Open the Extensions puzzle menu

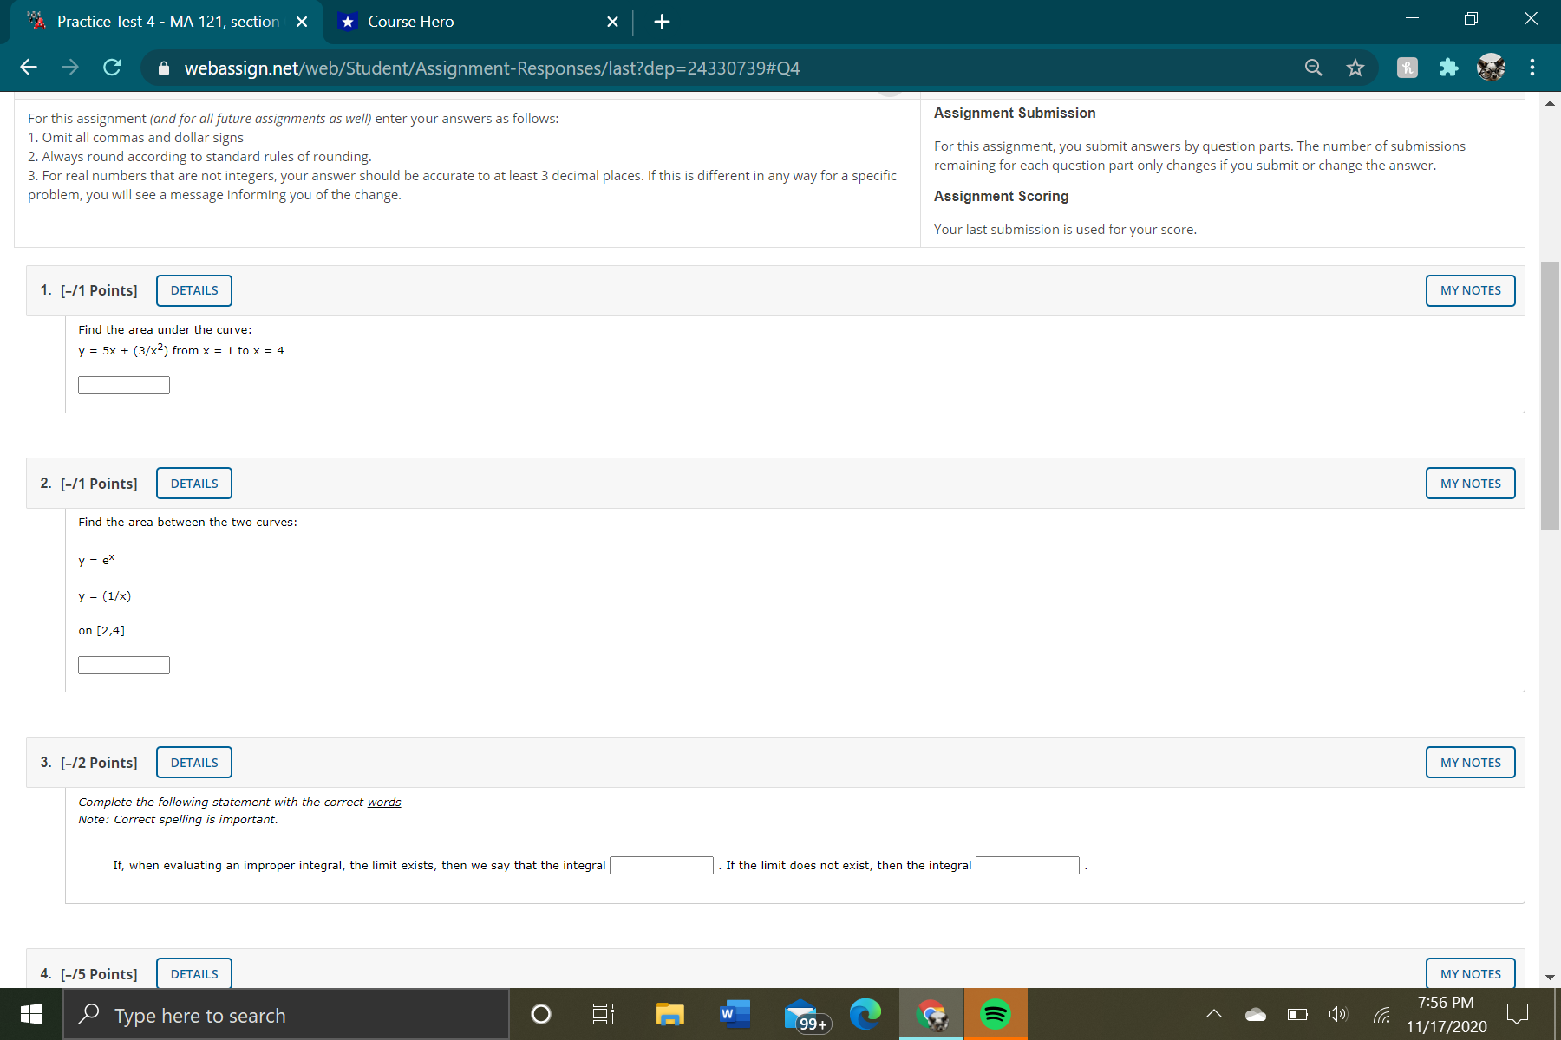1448,68
